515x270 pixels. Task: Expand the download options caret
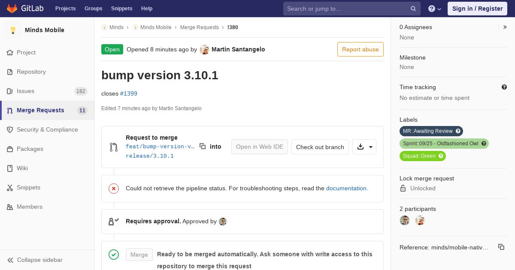pyautogui.click(x=371, y=147)
